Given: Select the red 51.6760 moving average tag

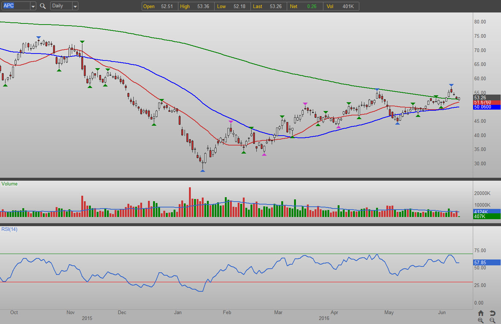Looking at the screenshot, I should point(487,102).
